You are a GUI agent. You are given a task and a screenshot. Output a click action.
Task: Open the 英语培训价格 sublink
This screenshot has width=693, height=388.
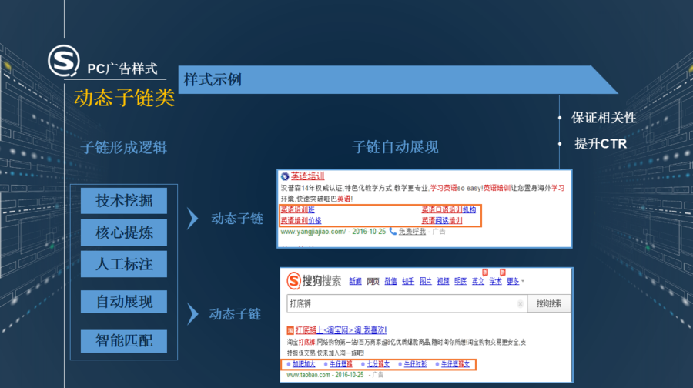click(x=300, y=220)
